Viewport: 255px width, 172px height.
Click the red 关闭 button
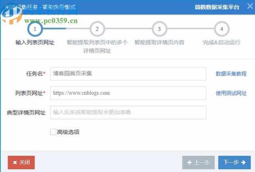21,162
